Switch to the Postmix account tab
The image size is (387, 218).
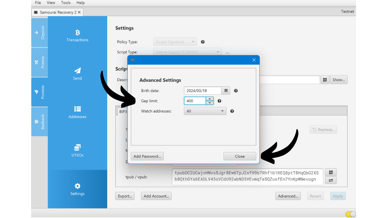point(40,92)
